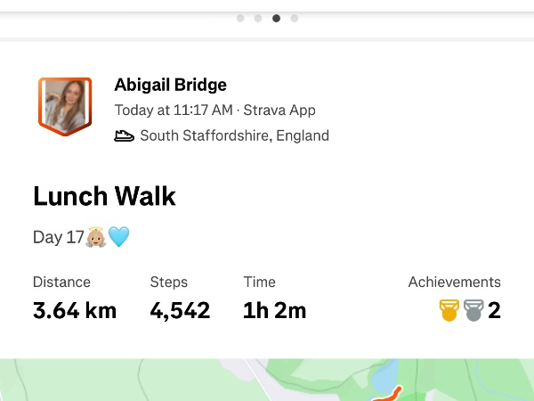Open the activity map preview
Screen dimensions: 534x401
tap(267, 381)
